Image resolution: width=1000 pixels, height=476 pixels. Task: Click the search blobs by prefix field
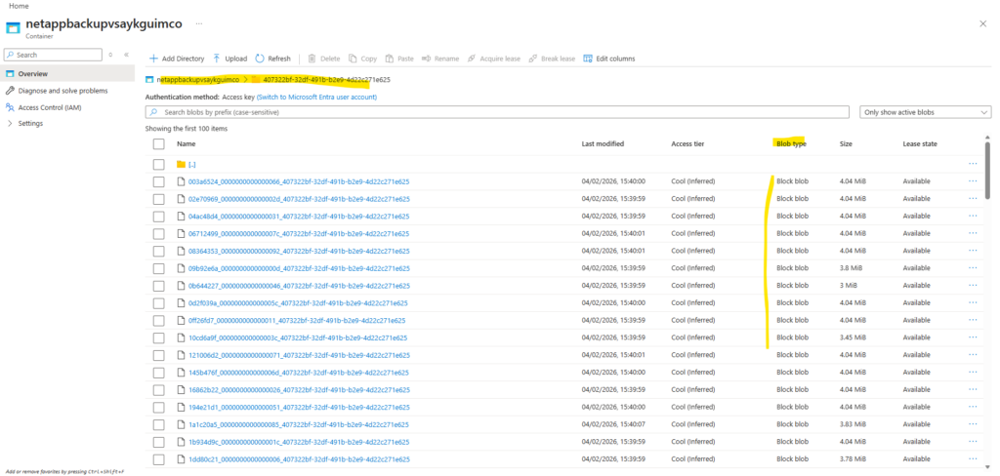click(498, 113)
